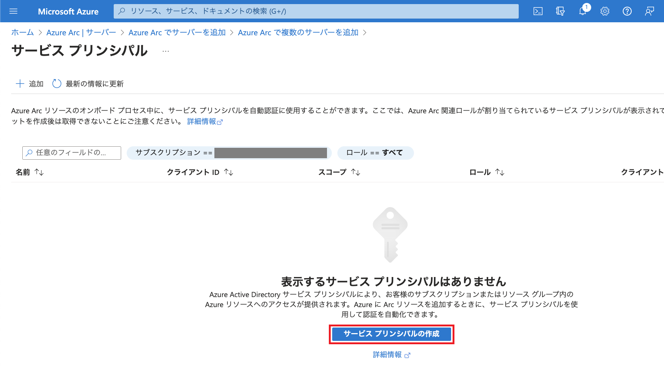Viewport: 664px width, 368px height.
Task: Click the ellipsis next to the page title
Action: (166, 51)
